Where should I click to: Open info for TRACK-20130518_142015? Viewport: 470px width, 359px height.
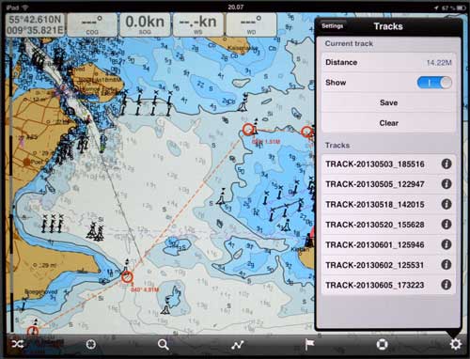click(x=446, y=204)
